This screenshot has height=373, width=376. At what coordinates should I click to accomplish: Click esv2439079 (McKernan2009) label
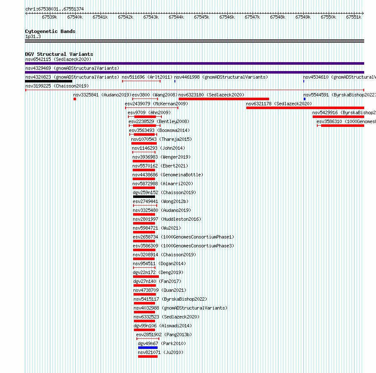pyautogui.click(x=156, y=104)
